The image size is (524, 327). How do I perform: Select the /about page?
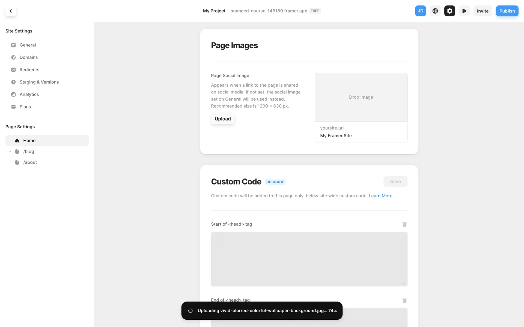pyautogui.click(x=30, y=162)
